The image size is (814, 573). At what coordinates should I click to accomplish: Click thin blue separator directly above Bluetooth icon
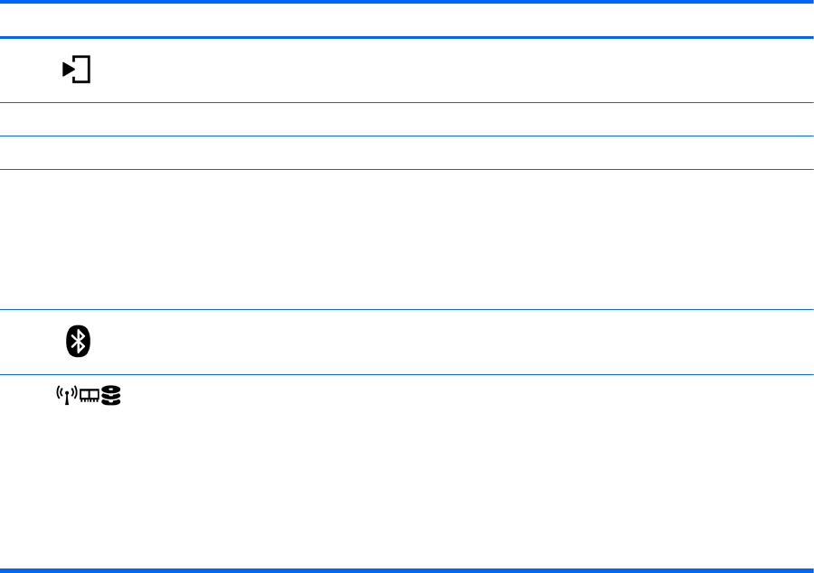(407, 311)
